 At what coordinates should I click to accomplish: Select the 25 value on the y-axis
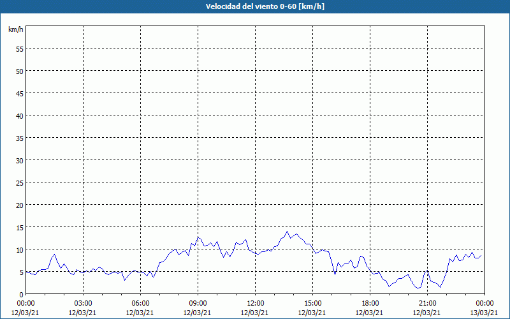point(19,183)
